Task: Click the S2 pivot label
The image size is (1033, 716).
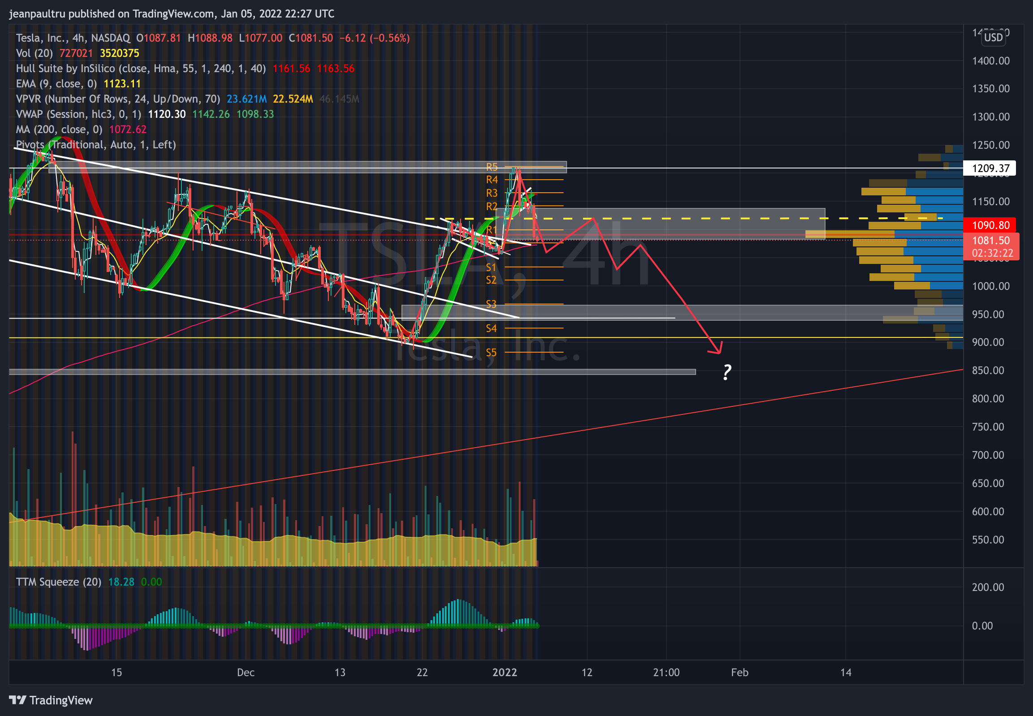Action: [x=491, y=280]
